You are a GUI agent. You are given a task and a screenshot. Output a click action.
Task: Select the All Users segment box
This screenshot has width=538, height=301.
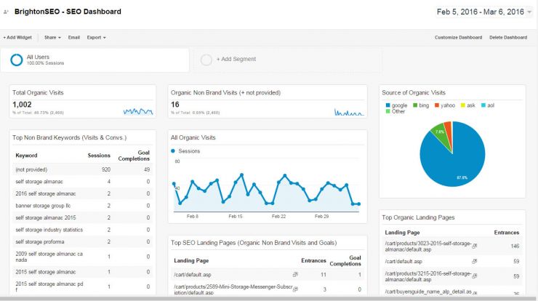[95, 60]
